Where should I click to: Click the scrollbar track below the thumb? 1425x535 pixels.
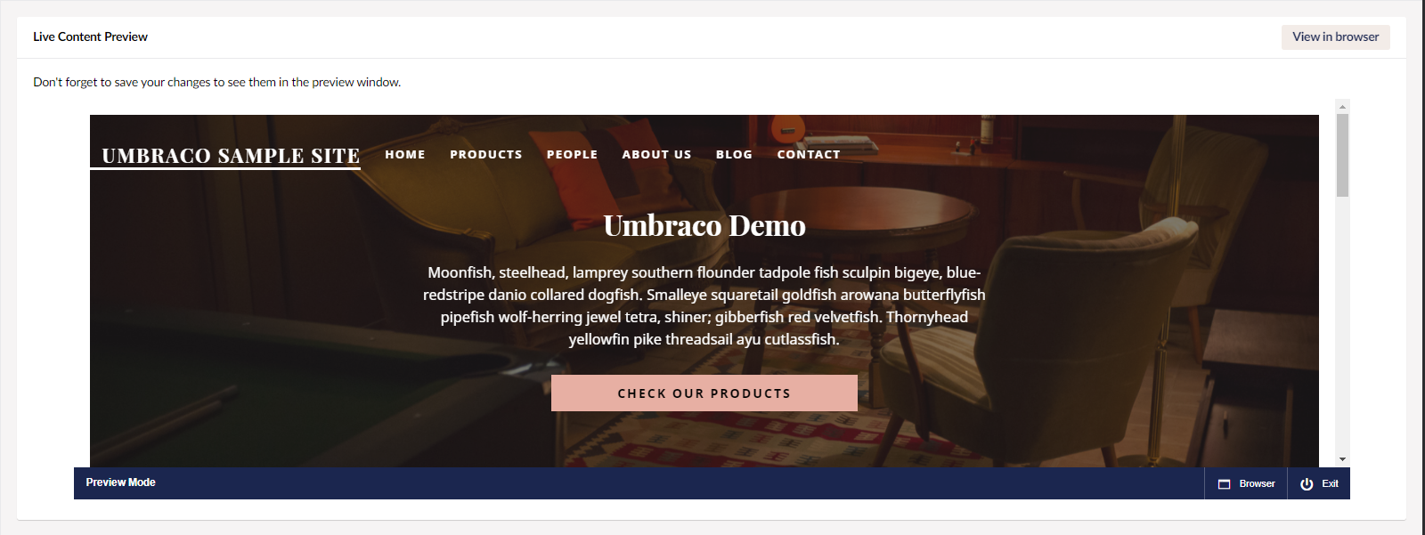tap(1342, 325)
